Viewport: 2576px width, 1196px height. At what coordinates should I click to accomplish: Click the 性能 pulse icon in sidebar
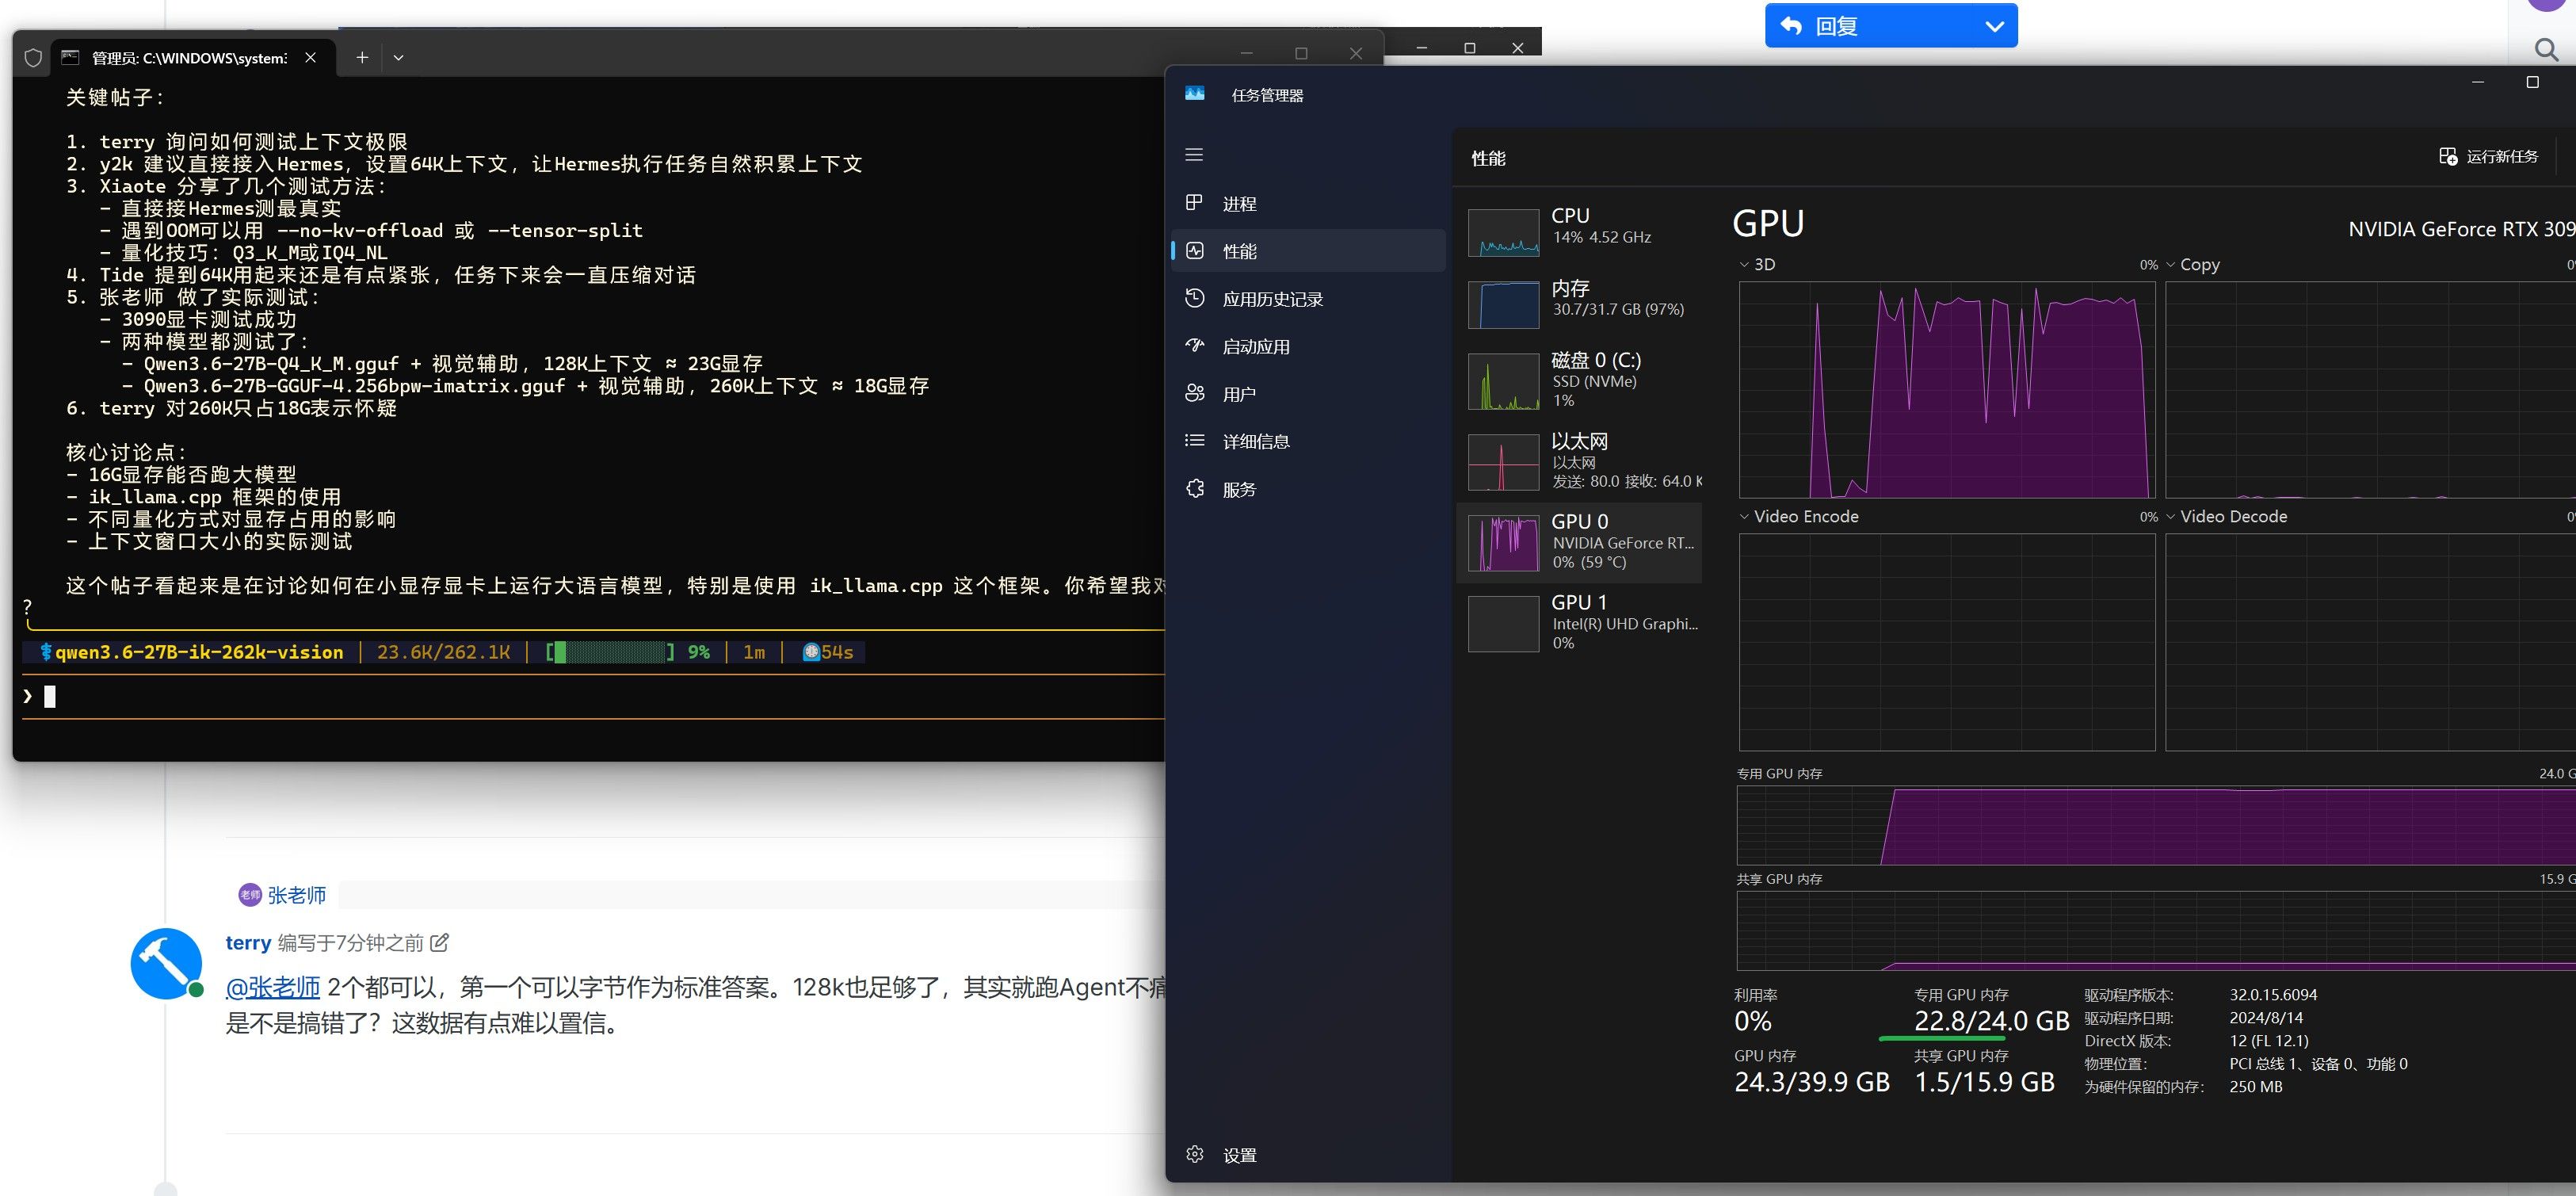tap(1194, 251)
